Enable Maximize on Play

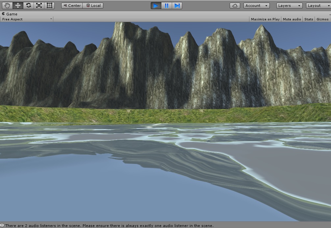tap(265, 19)
